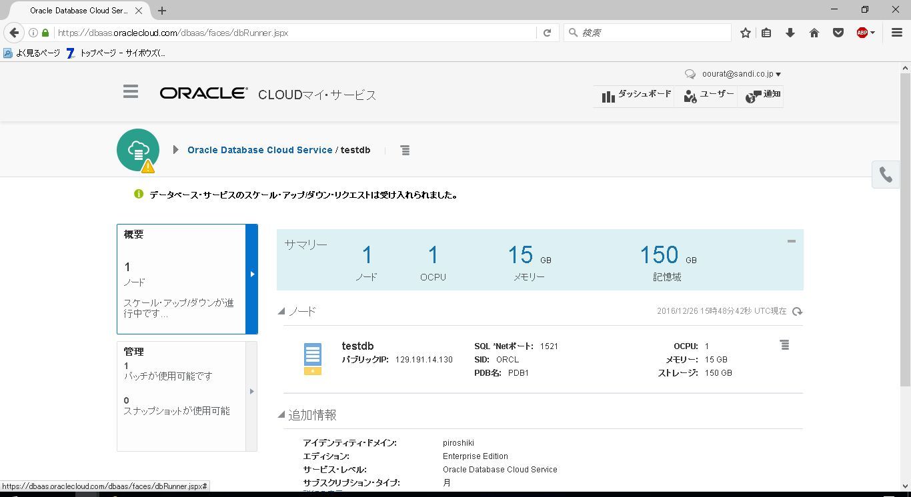Open the service menu icon next to testdb
The image size is (911, 497).
(405, 151)
